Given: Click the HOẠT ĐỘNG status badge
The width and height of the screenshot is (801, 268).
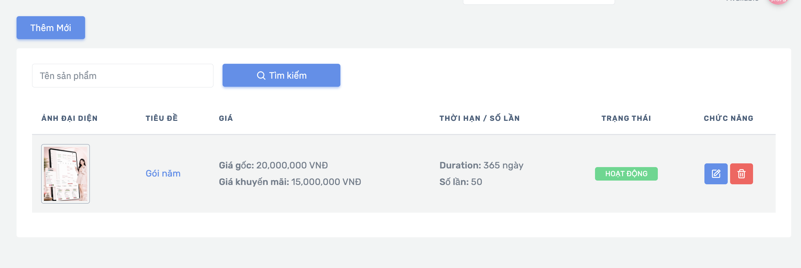Looking at the screenshot, I should [x=626, y=174].
